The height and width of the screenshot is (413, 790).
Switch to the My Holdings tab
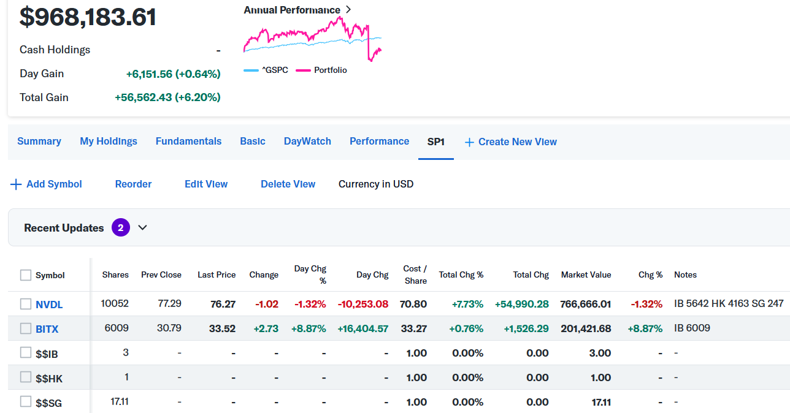(x=109, y=142)
